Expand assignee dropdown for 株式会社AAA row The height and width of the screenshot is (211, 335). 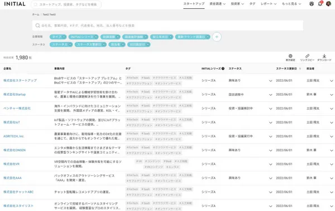click(x=331, y=178)
